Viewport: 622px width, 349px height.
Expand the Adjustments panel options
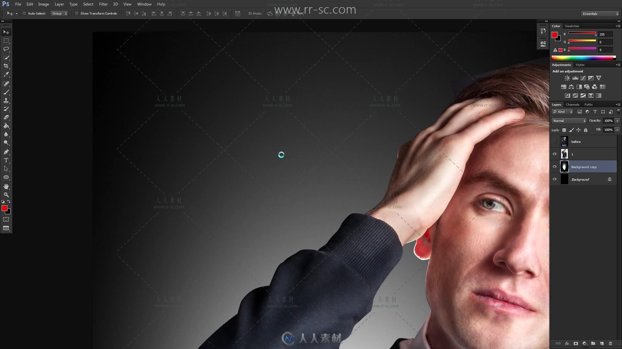[x=618, y=65]
